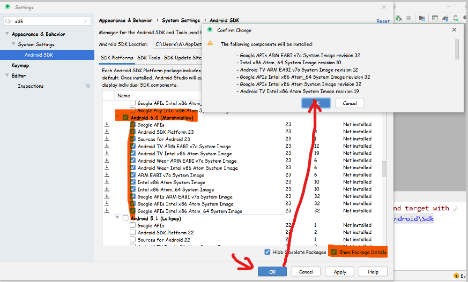Select Android SDK in the settings tree

(x=39, y=55)
